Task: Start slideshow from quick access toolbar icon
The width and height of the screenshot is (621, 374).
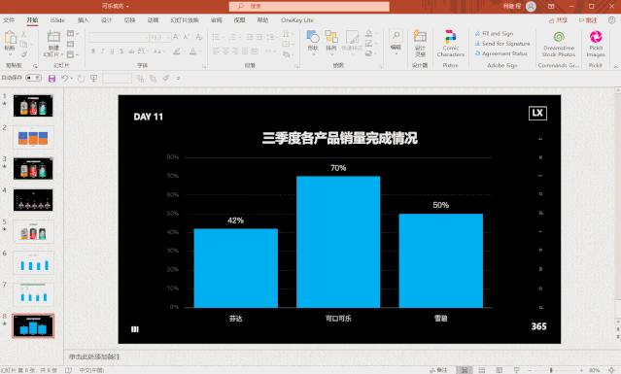Action: click(94, 79)
